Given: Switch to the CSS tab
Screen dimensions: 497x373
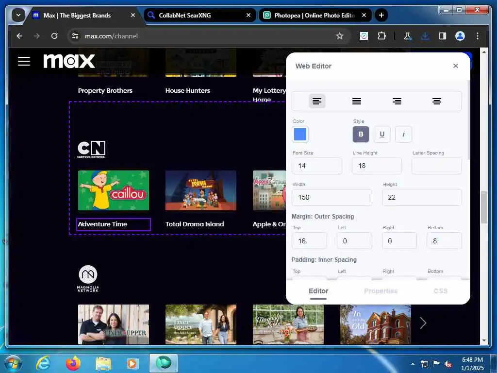Looking at the screenshot, I should pos(440,291).
